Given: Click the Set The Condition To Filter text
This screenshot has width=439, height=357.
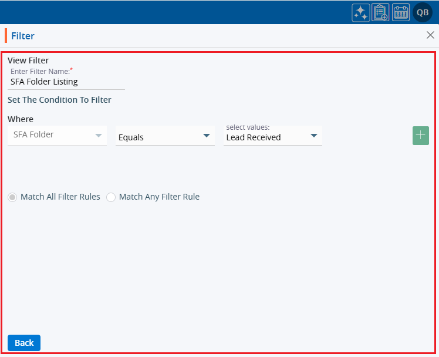Looking at the screenshot, I should click(59, 100).
